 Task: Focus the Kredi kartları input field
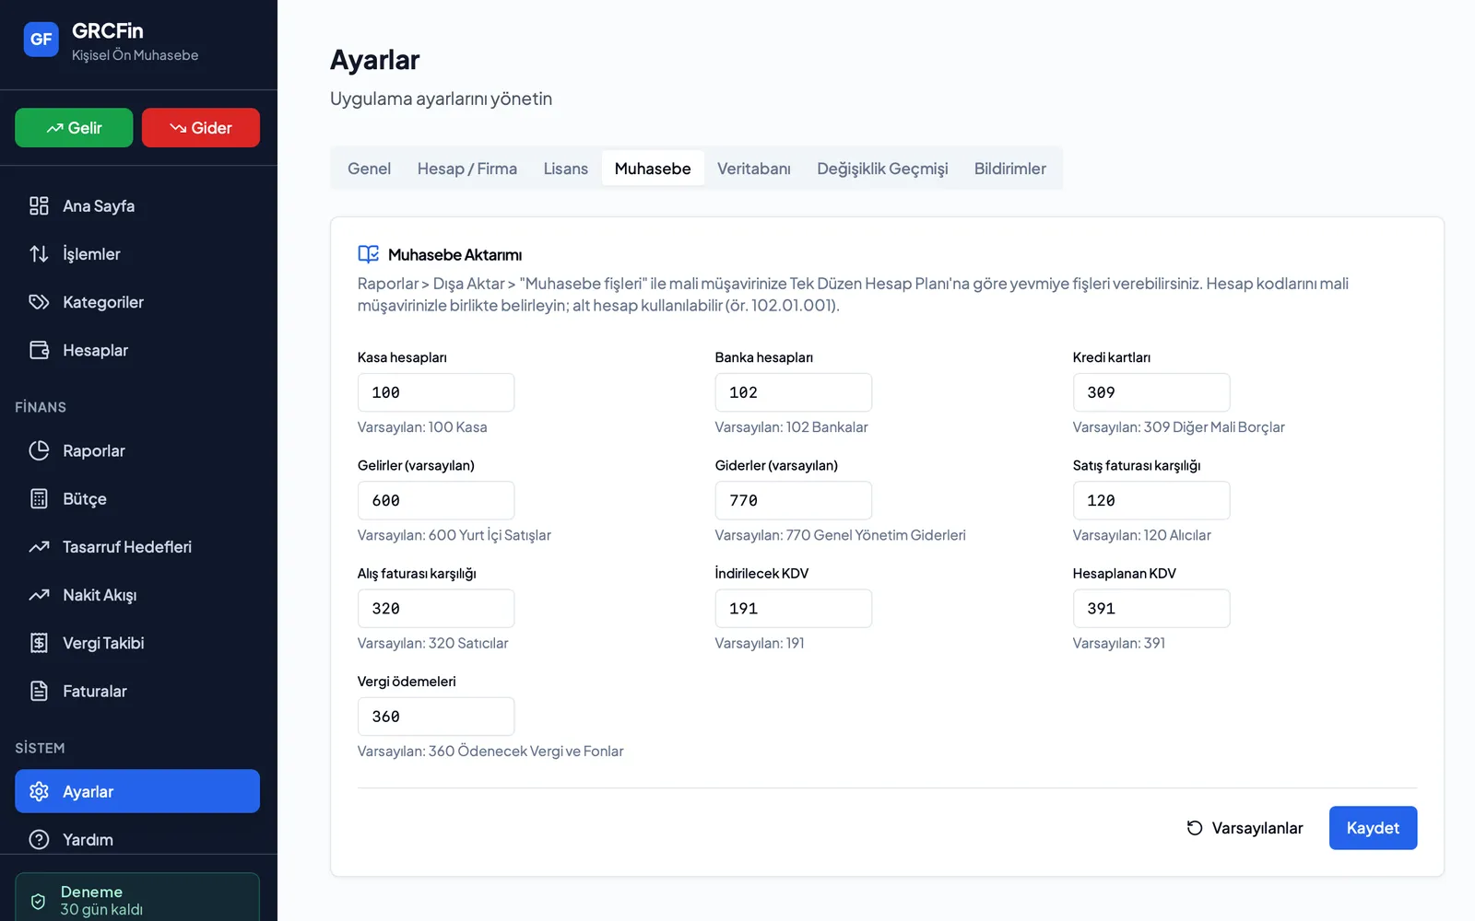[x=1151, y=392]
